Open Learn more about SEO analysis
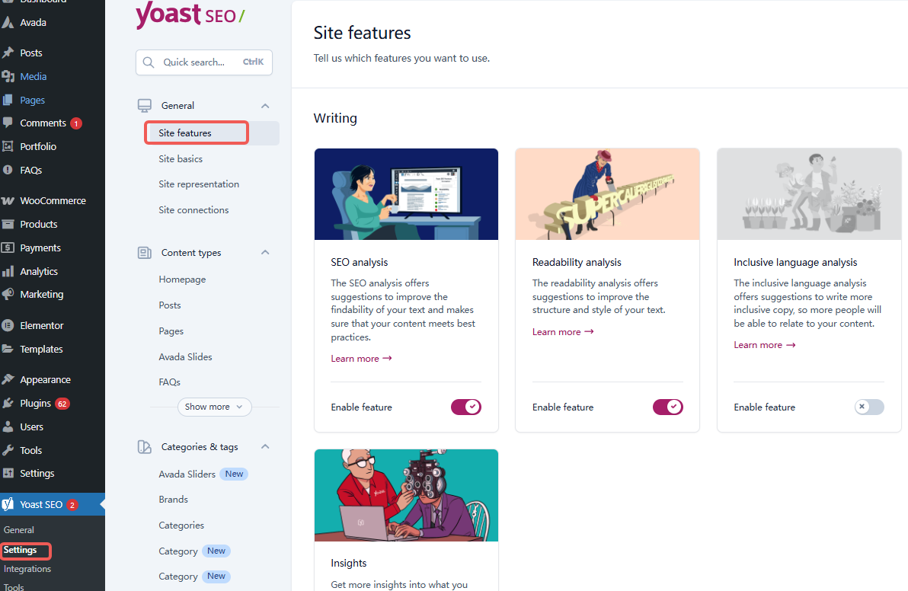This screenshot has height=591, width=908. pyautogui.click(x=360, y=358)
